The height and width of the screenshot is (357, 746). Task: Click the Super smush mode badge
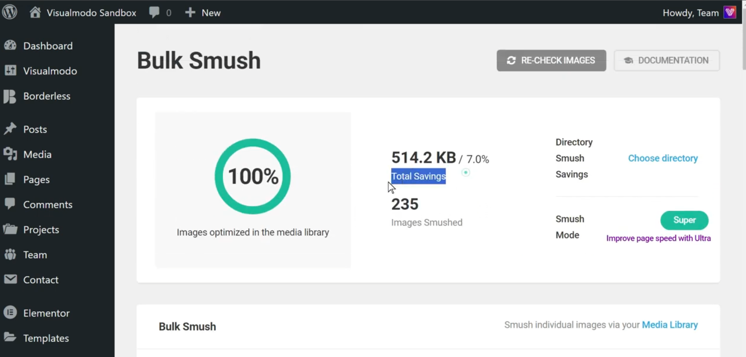[x=684, y=220]
